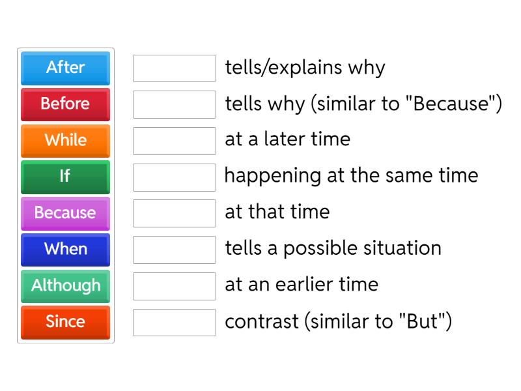The height and width of the screenshot is (391, 521).
Task: Click box beside "tells a possible situation"
Action: click(x=174, y=250)
